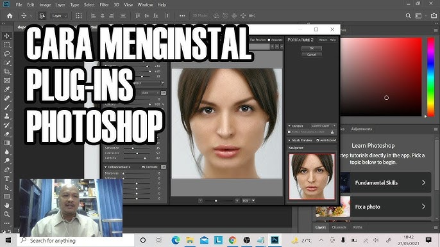This screenshot has height=247, width=440.
Task: Open the File menu
Action: [19, 4]
